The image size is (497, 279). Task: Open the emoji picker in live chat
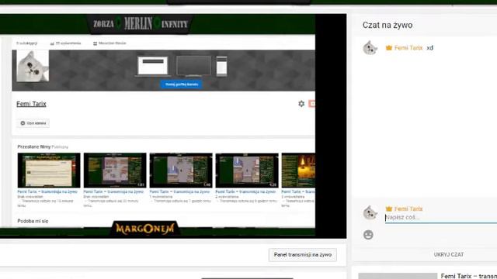click(x=368, y=235)
